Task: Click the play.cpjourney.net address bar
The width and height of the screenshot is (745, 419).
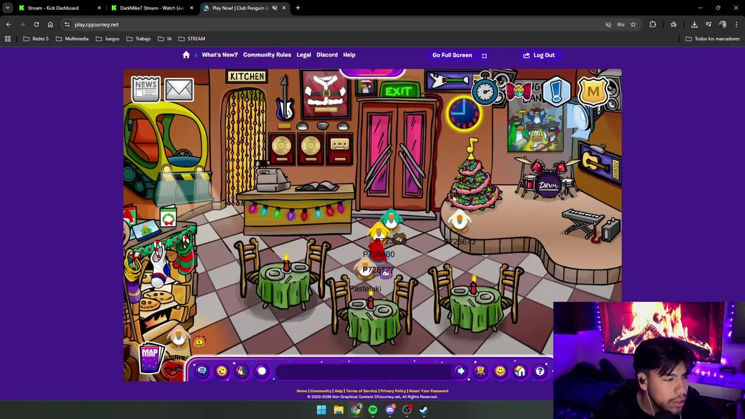Action: [x=332, y=24]
